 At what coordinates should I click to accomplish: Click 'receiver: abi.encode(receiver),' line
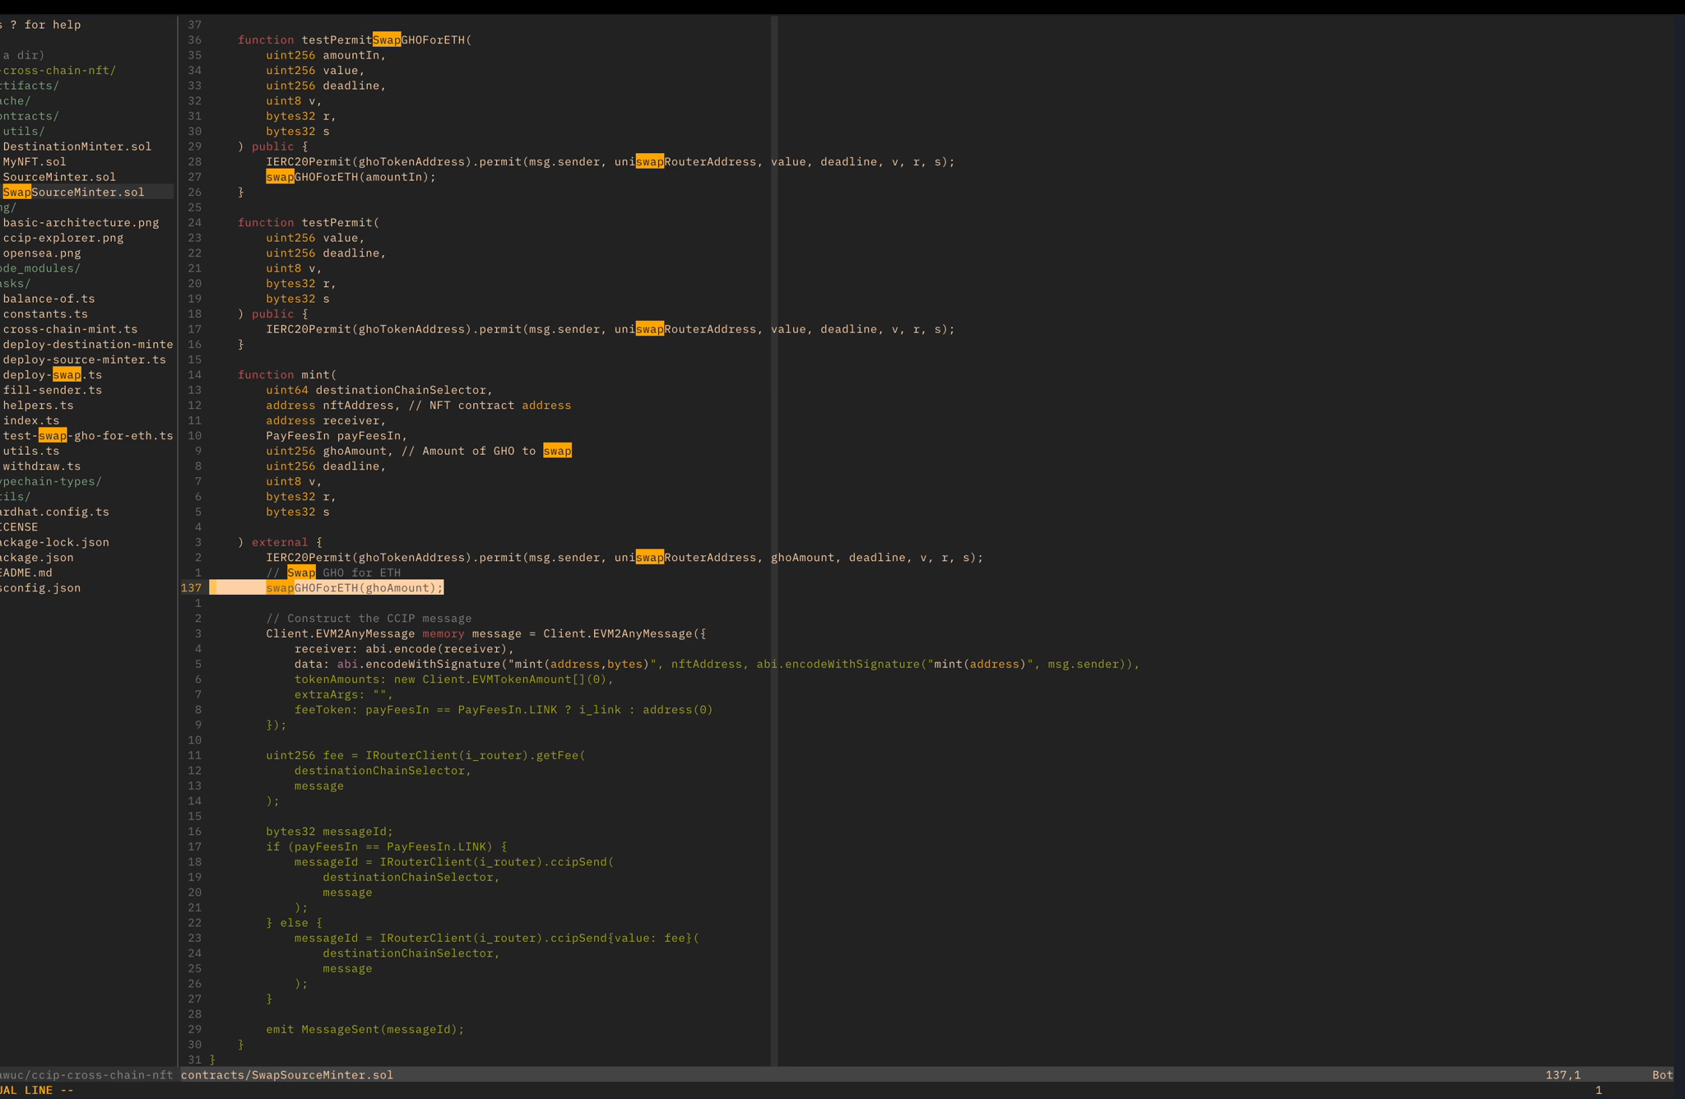pos(404,649)
